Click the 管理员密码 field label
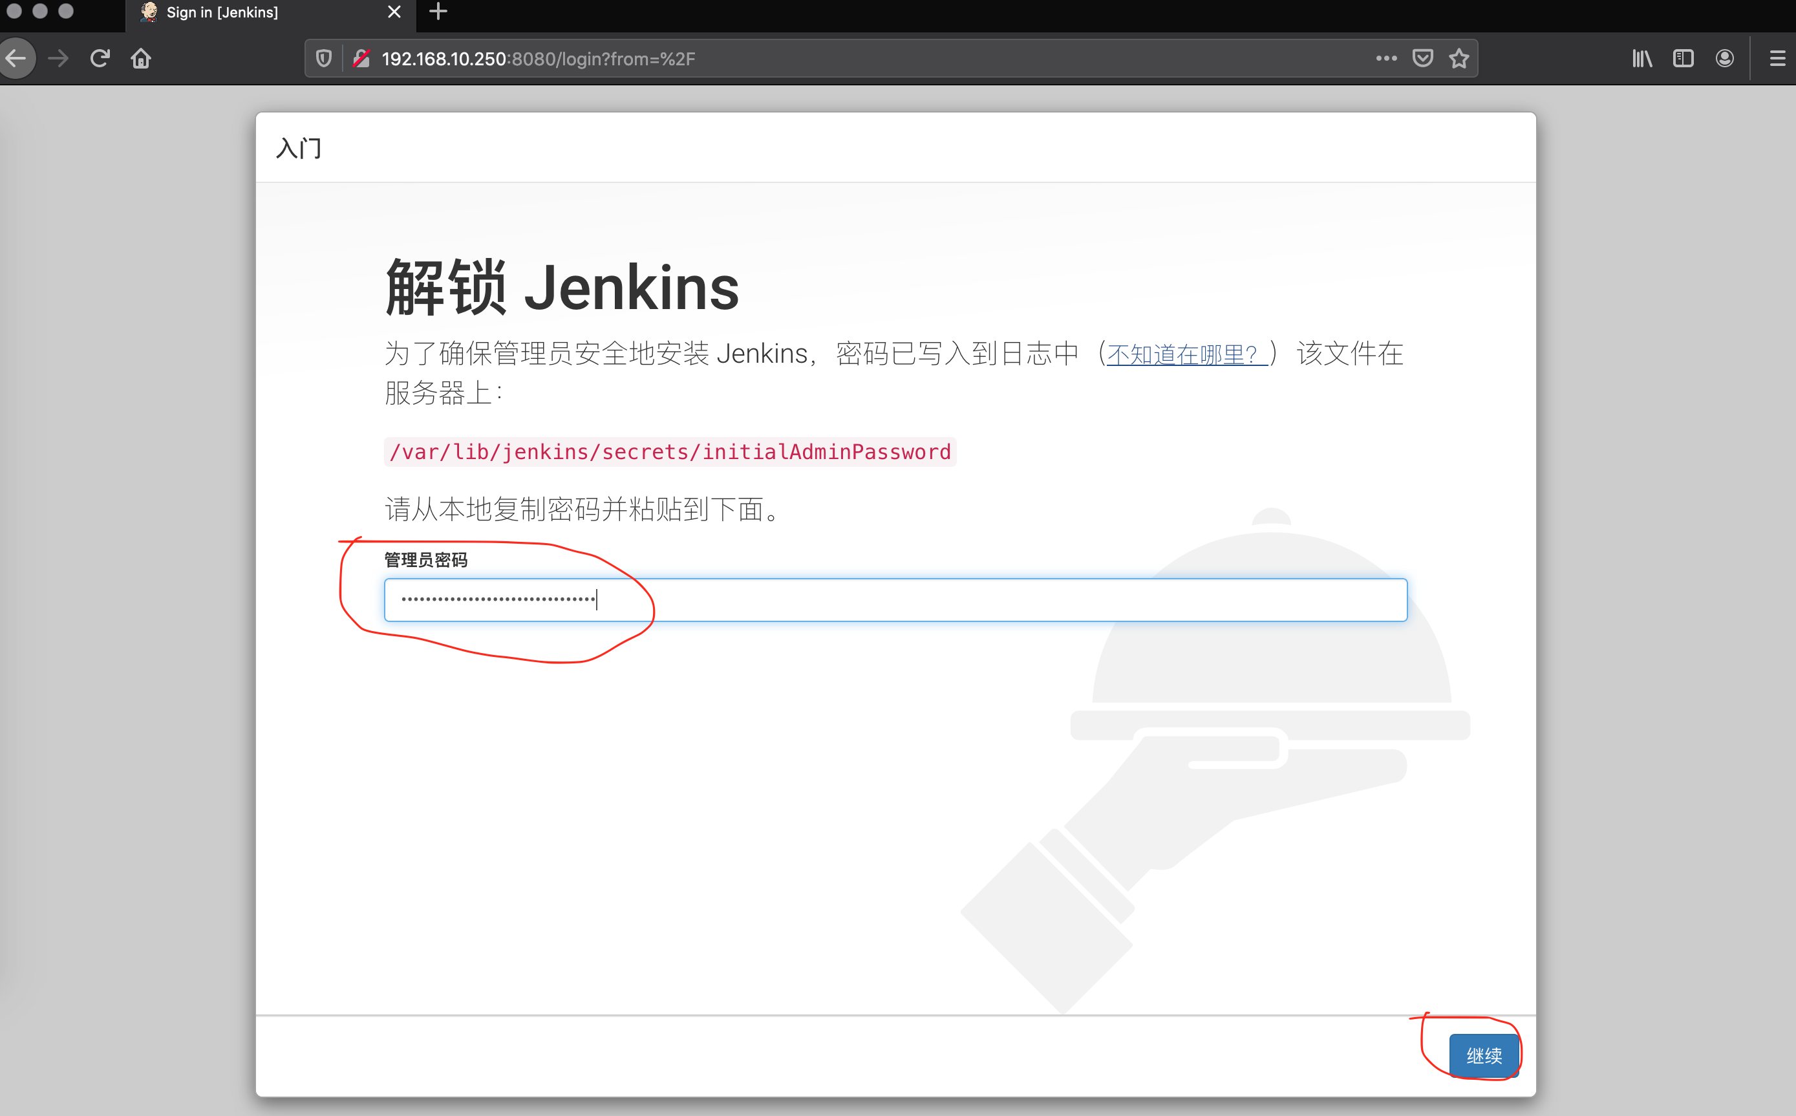This screenshot has width=1796, height=1116. tap(426, 560)
